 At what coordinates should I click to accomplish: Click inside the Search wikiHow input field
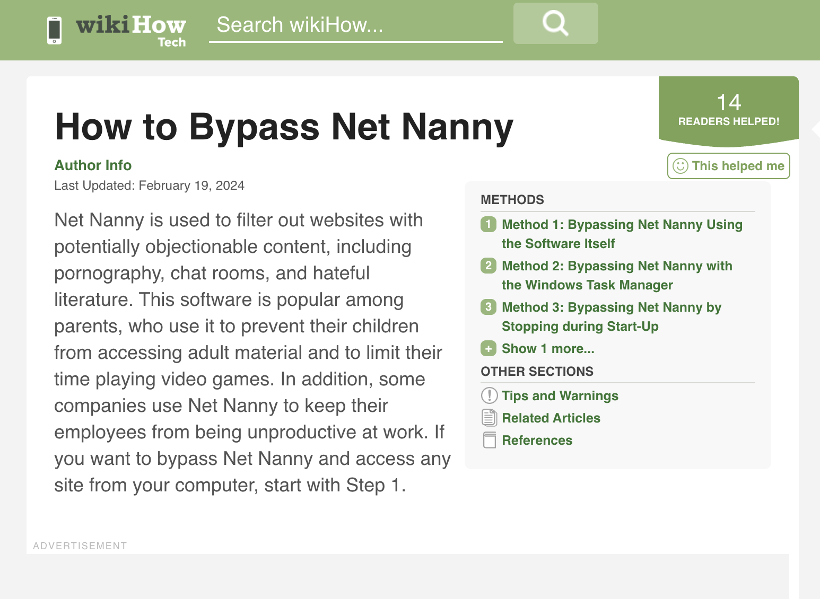coord(355,24)
